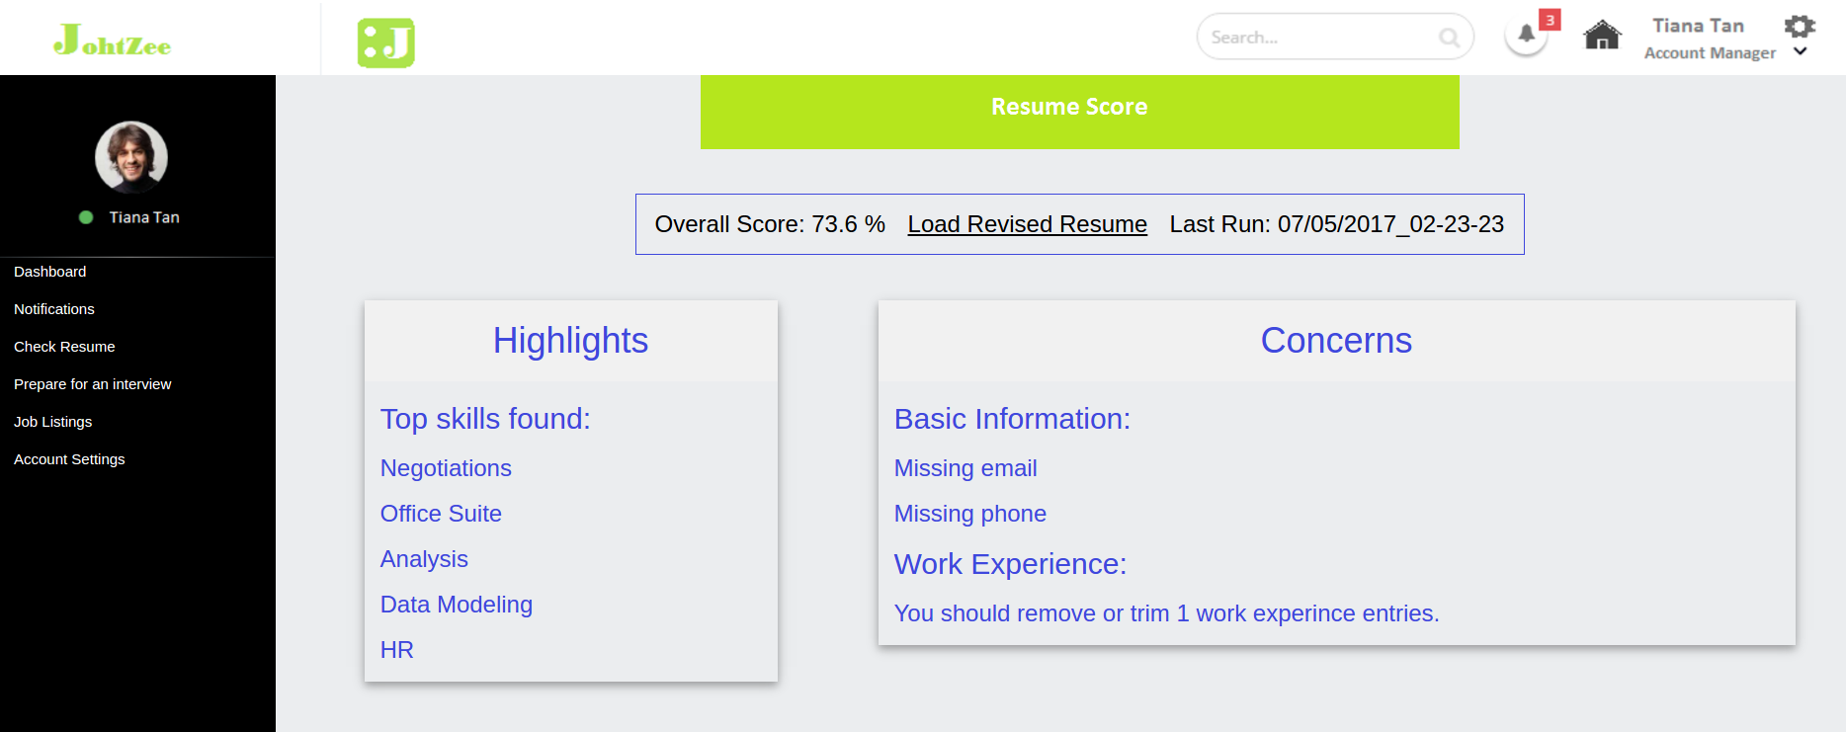
Task: Click the Last Run timestamp text
Action: [1337, 224]
